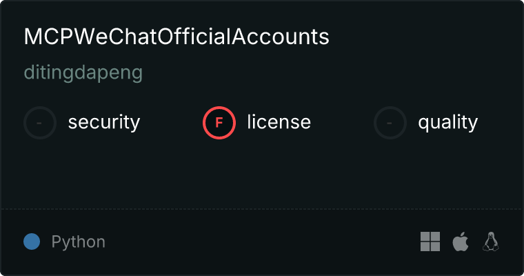Screen dimensions: 524x276
Task: Click the gap between the security and license badges
Action: click(171, 123)
